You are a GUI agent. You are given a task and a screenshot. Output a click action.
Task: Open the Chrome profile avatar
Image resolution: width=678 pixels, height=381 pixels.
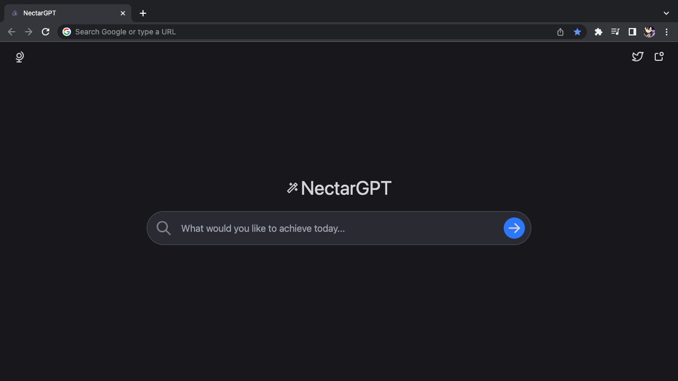point(649,32)
